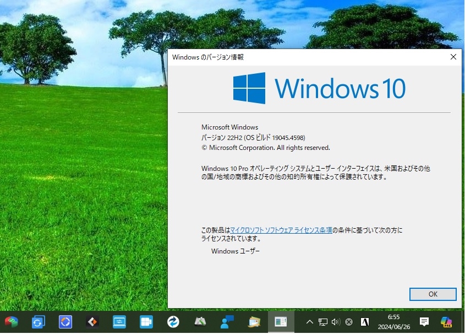
Task: Open the blue person chat taskbar icon
Action: [x=227, y=322]
